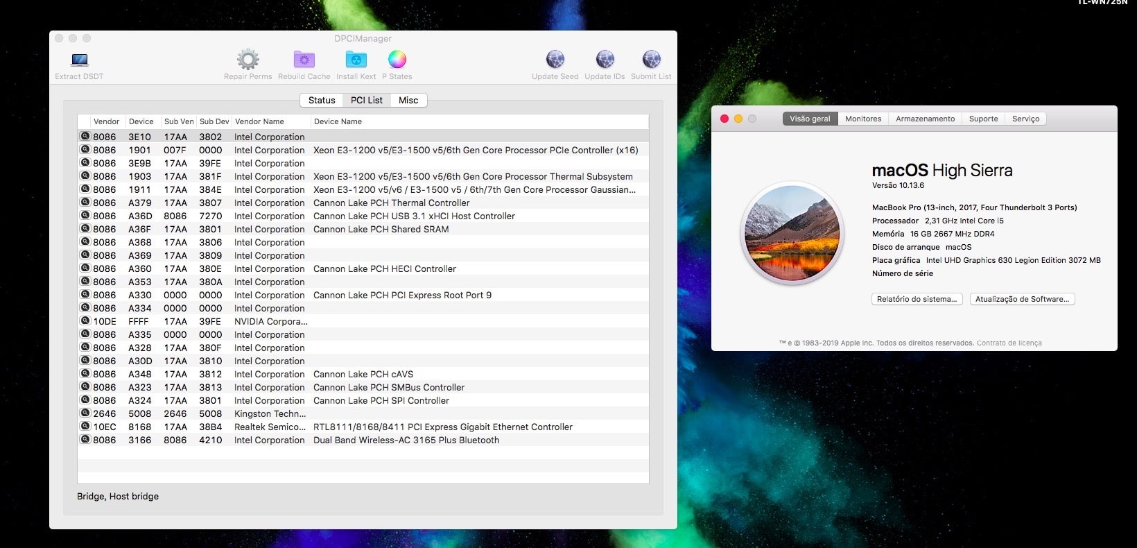Select the PCI List tab

367,101
